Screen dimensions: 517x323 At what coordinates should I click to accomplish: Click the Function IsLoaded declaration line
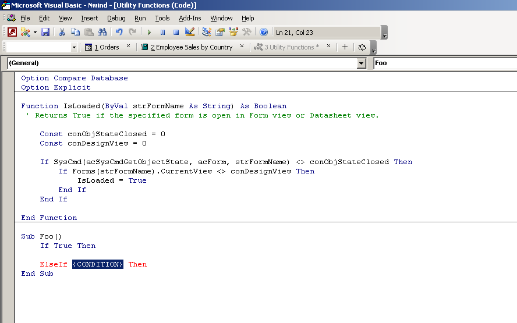[154, 106]
